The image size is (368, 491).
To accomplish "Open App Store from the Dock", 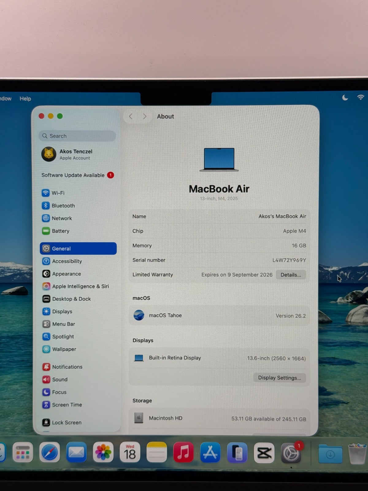I will (210, 452).
